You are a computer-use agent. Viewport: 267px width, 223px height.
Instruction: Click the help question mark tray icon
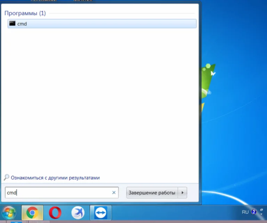click(x=254, y=212)
